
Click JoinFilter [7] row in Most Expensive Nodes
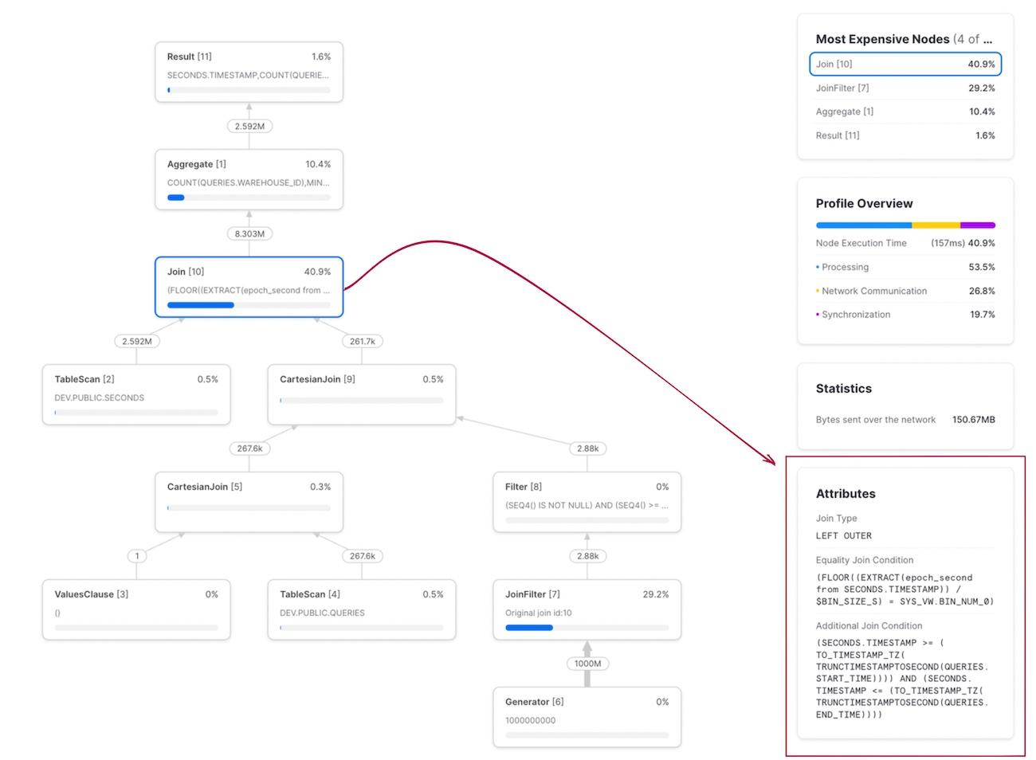tap(905, 88)
